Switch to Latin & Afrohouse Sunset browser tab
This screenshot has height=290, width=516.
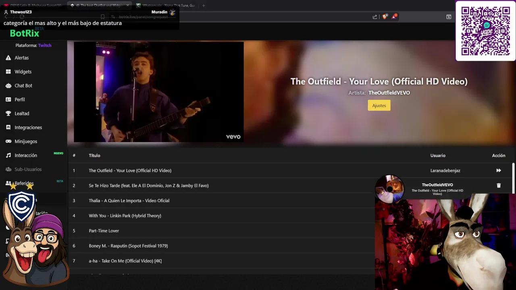pyautogui.click(x=33, y=6)
